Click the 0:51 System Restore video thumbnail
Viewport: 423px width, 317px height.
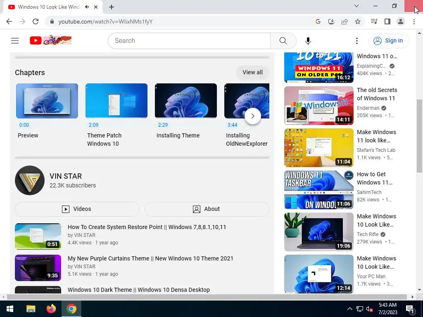coord(38,237)
